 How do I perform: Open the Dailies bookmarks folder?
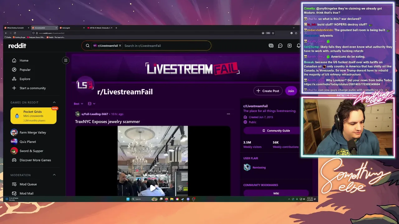tap(8, 37)
